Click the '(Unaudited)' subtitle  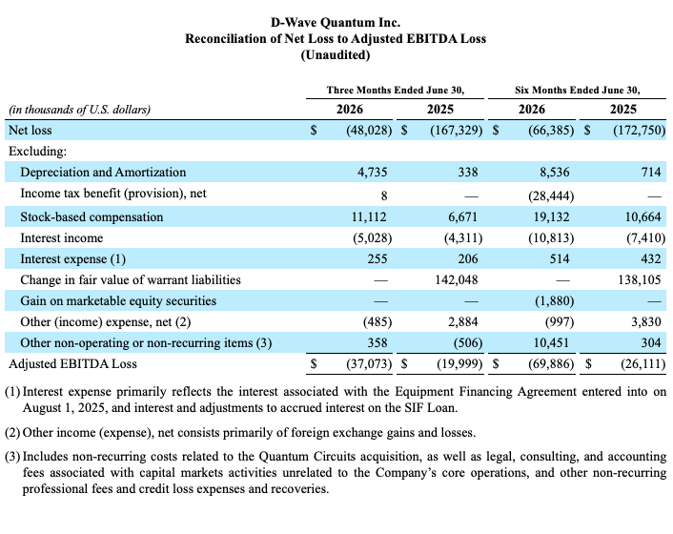336,55
